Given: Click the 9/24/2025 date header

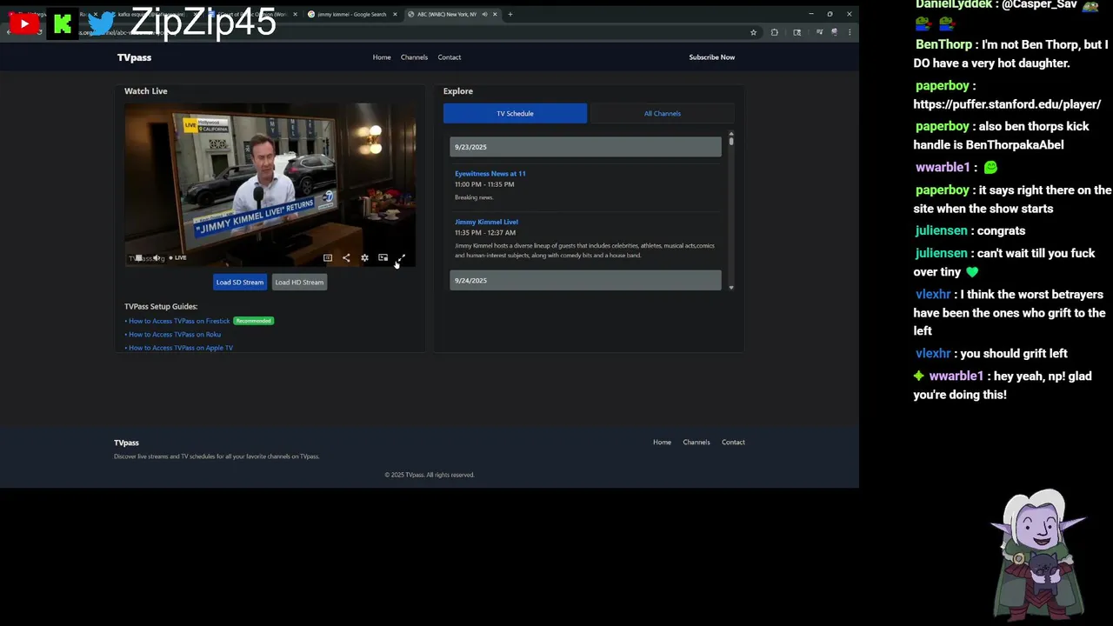Looking at the screenshot, I should click(x=585, y=280).
